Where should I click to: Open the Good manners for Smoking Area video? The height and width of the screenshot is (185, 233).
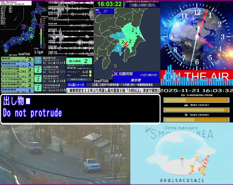coord(182,153)
